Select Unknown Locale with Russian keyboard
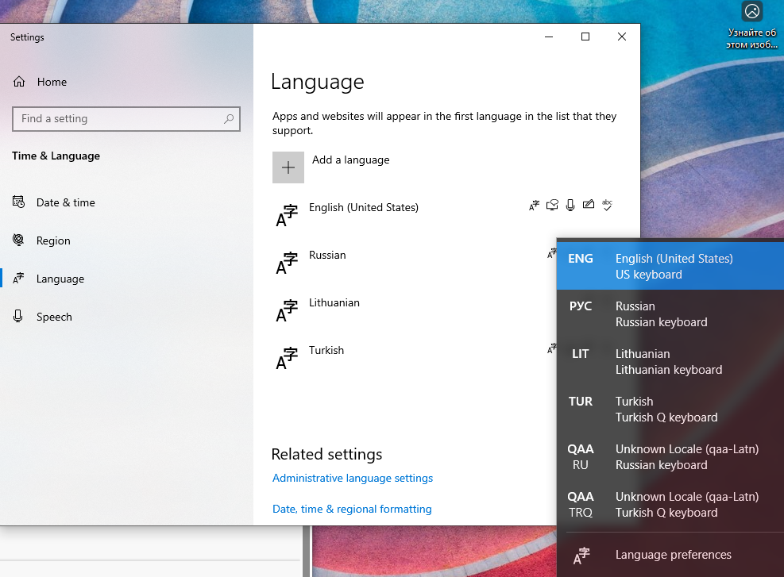This screenshot has height=577, width=784. tap(670, 456)
